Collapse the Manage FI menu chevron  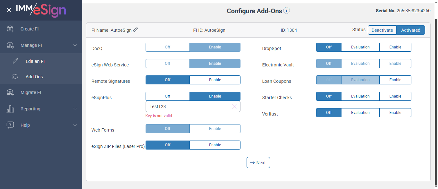[x=75, y=45]
